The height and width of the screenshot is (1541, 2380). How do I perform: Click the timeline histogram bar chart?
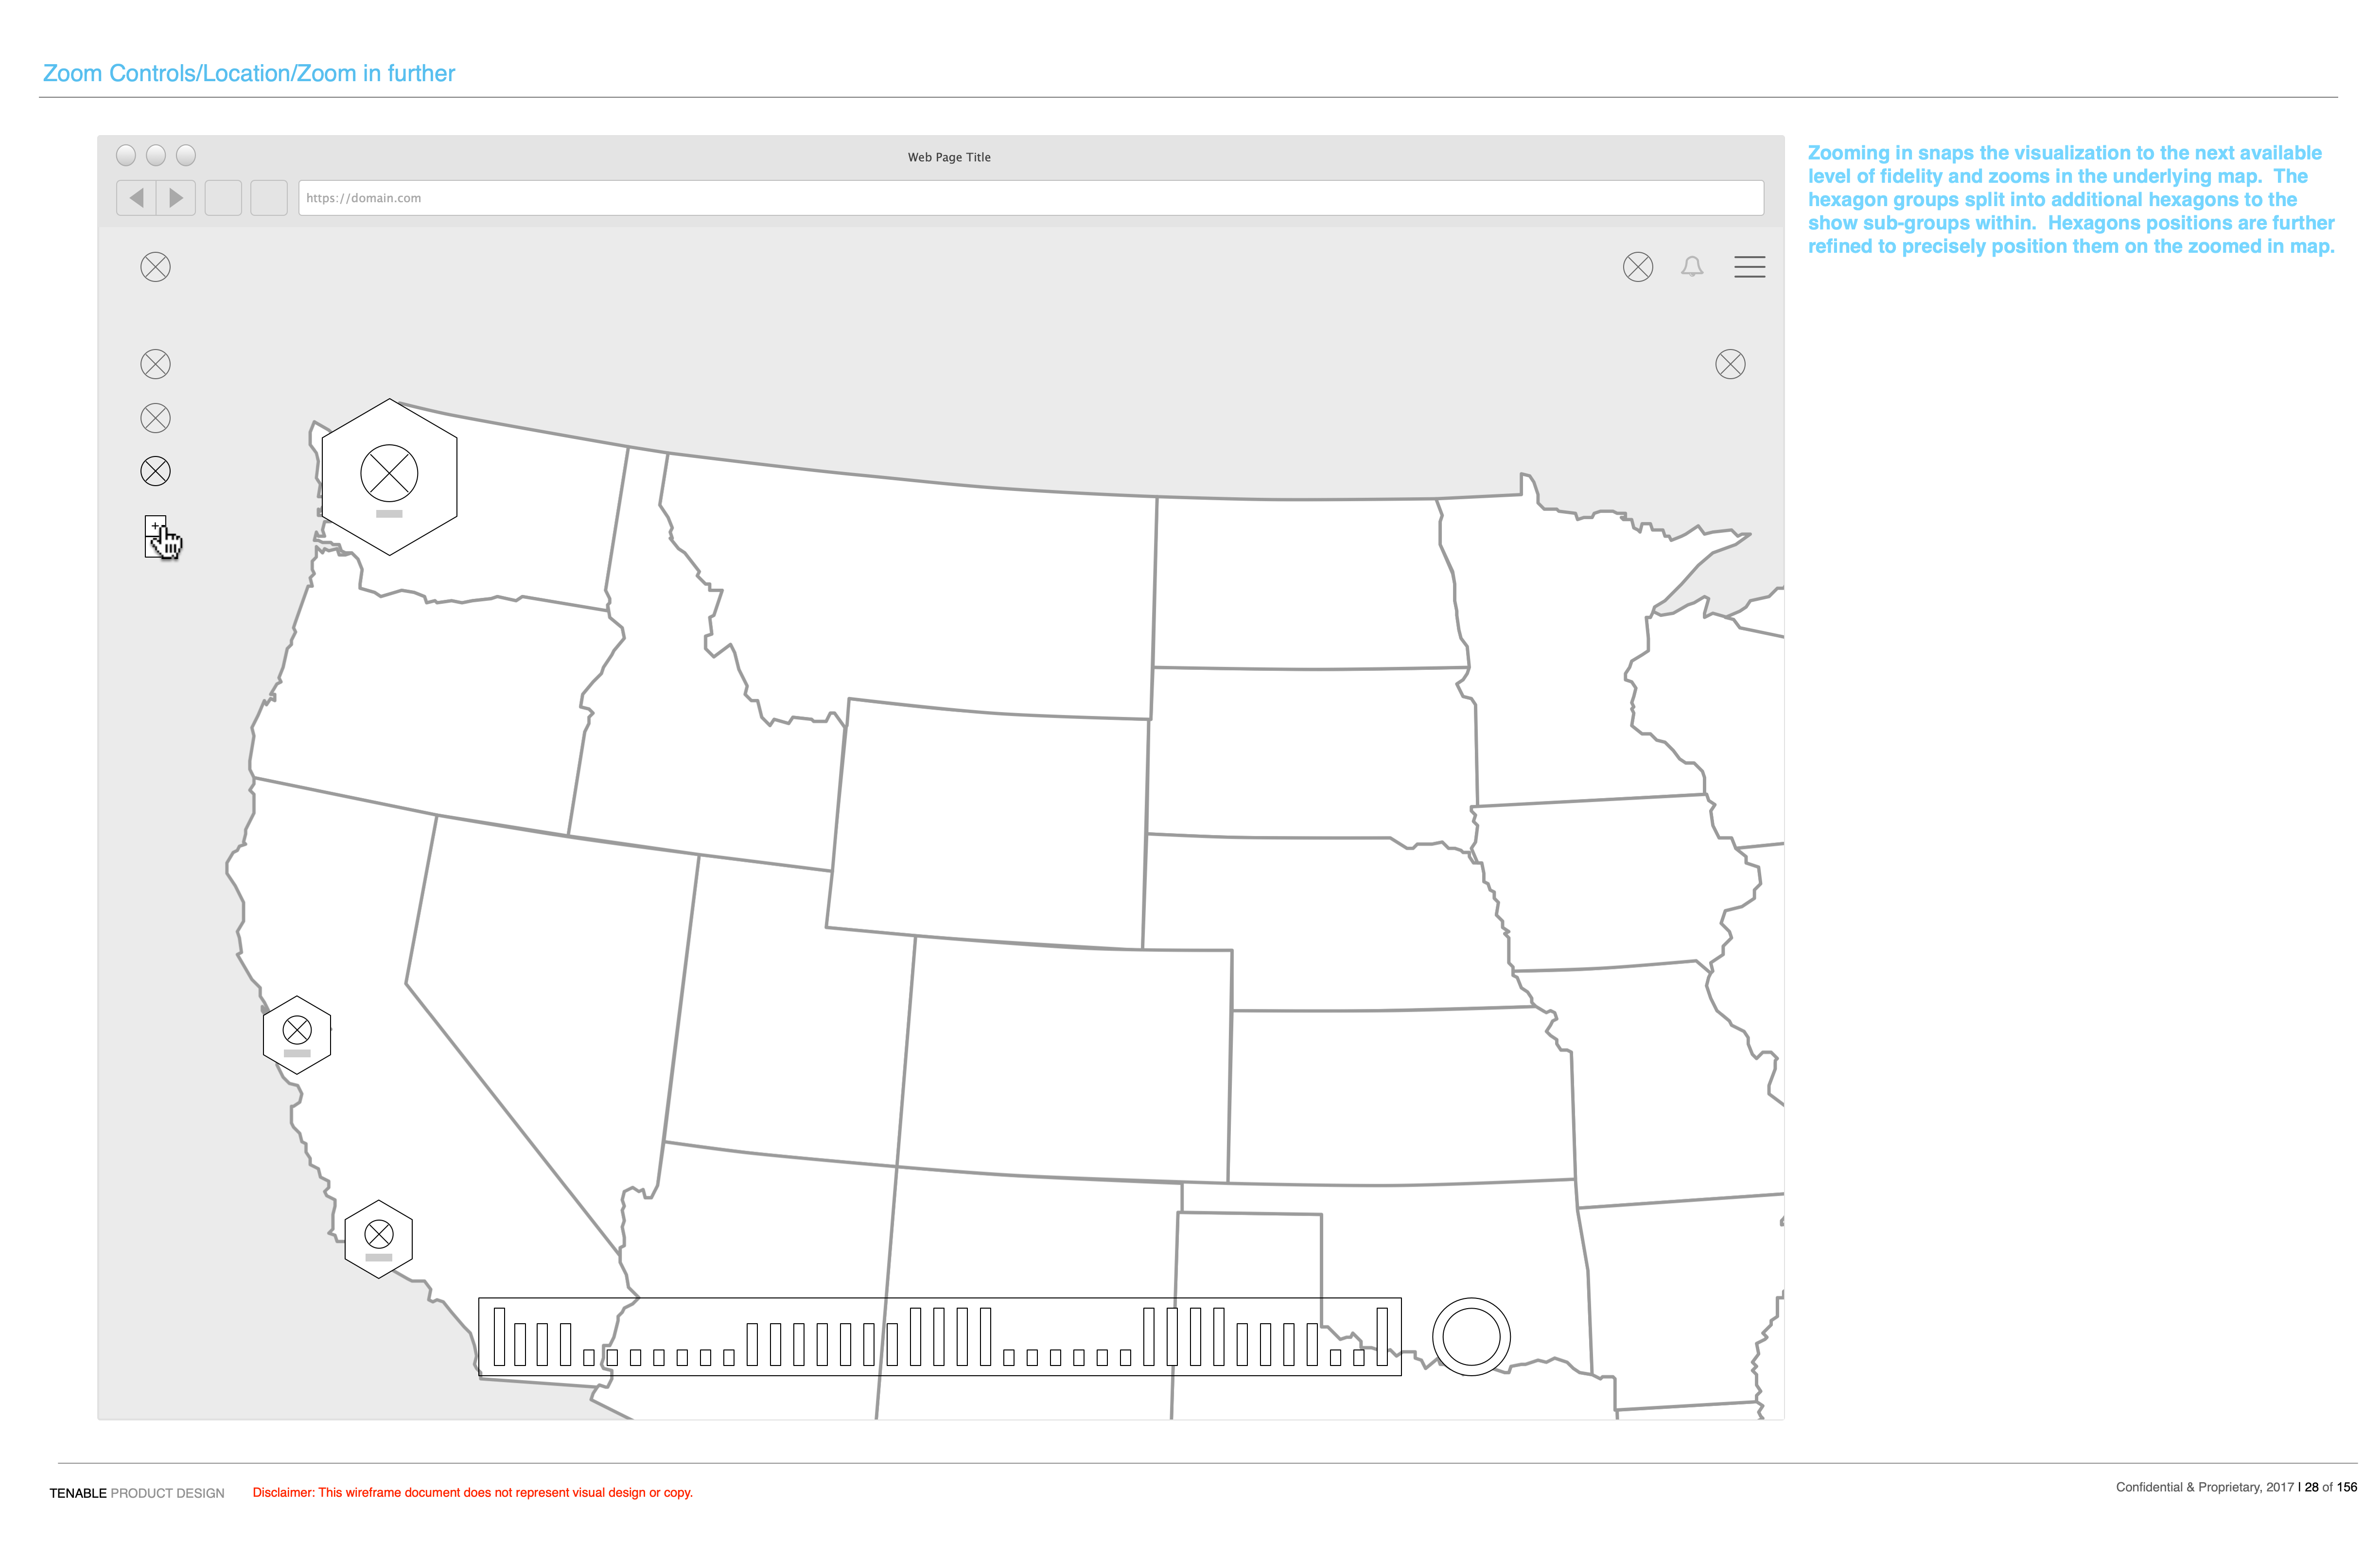point(939,1336)
